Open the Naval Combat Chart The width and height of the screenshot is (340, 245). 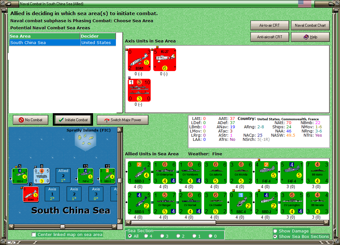(x=310, y=25)
